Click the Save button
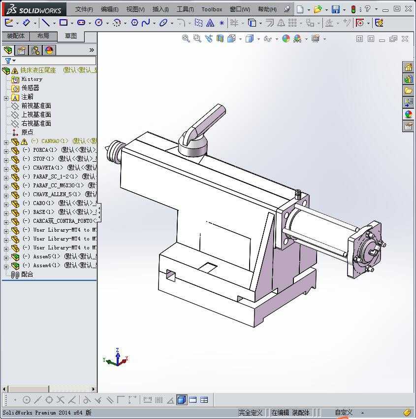Image resolution: width=416 pixels, height=419 pixels. [x=335, y=9]
